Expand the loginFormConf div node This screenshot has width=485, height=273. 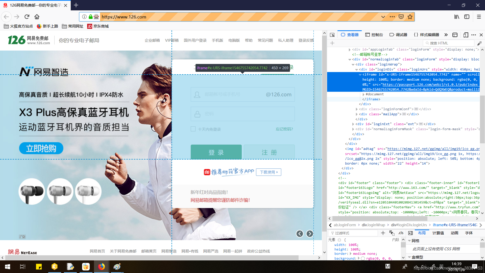(357, 109)
